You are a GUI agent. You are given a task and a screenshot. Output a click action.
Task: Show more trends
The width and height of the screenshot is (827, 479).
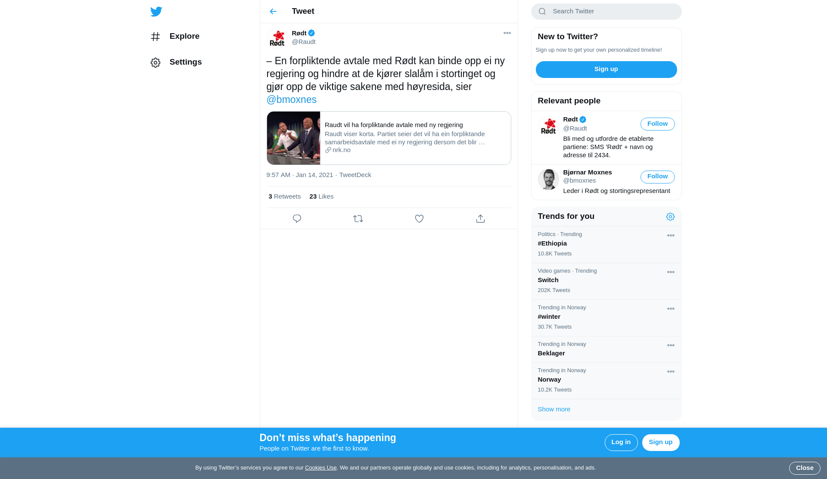pos(554,409)
